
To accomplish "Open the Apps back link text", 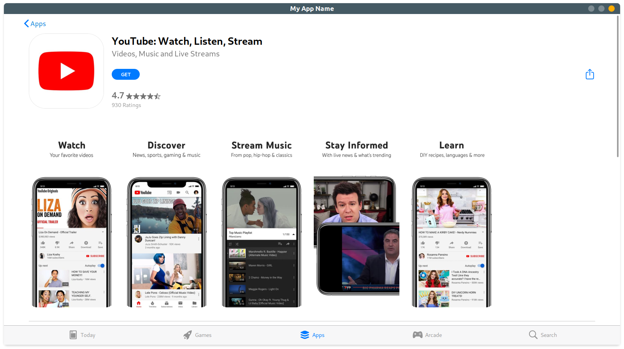I will tap(38, 24).
